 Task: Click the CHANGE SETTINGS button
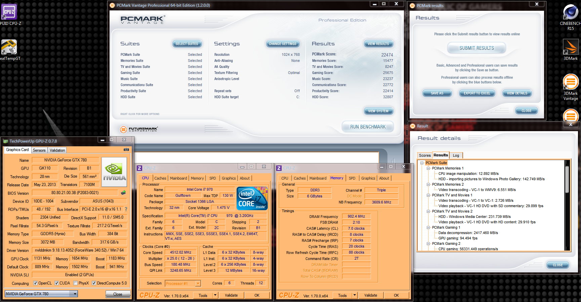(283, 44)
